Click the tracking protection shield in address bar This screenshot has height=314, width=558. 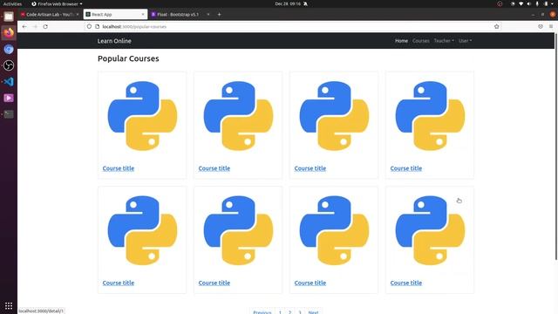[89, 27]
